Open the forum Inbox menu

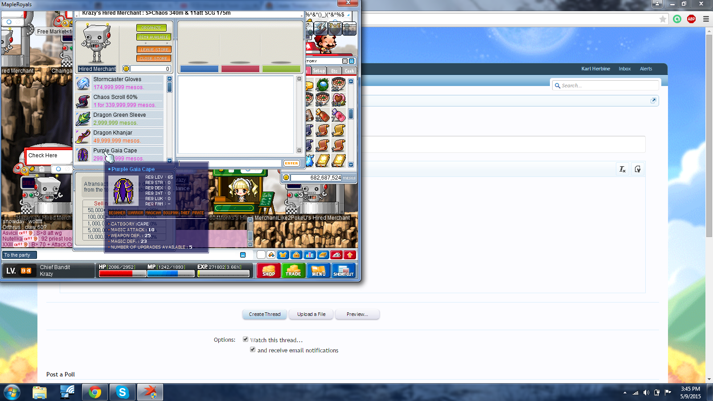(x=625, y=69)
